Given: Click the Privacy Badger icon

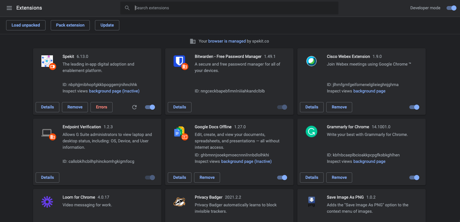Looking at the screenshot, I should click(179, 202).
